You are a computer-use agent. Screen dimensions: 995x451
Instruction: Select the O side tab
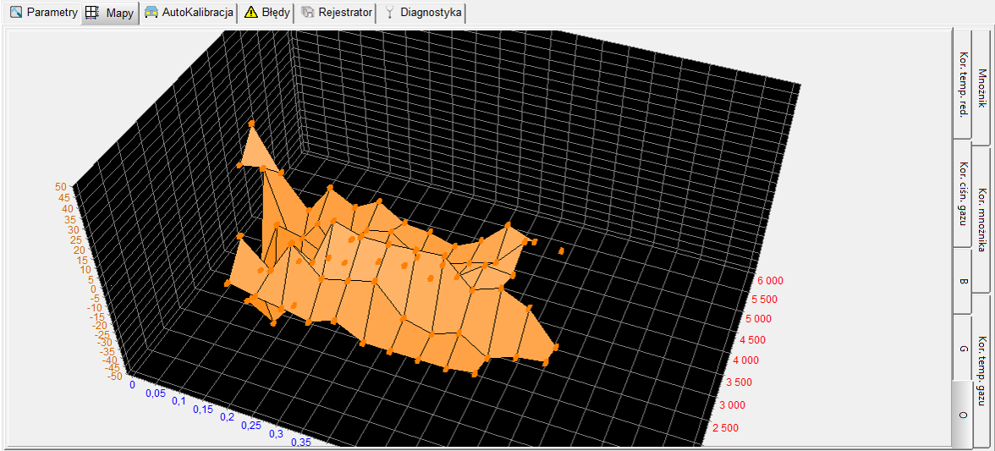963,415
